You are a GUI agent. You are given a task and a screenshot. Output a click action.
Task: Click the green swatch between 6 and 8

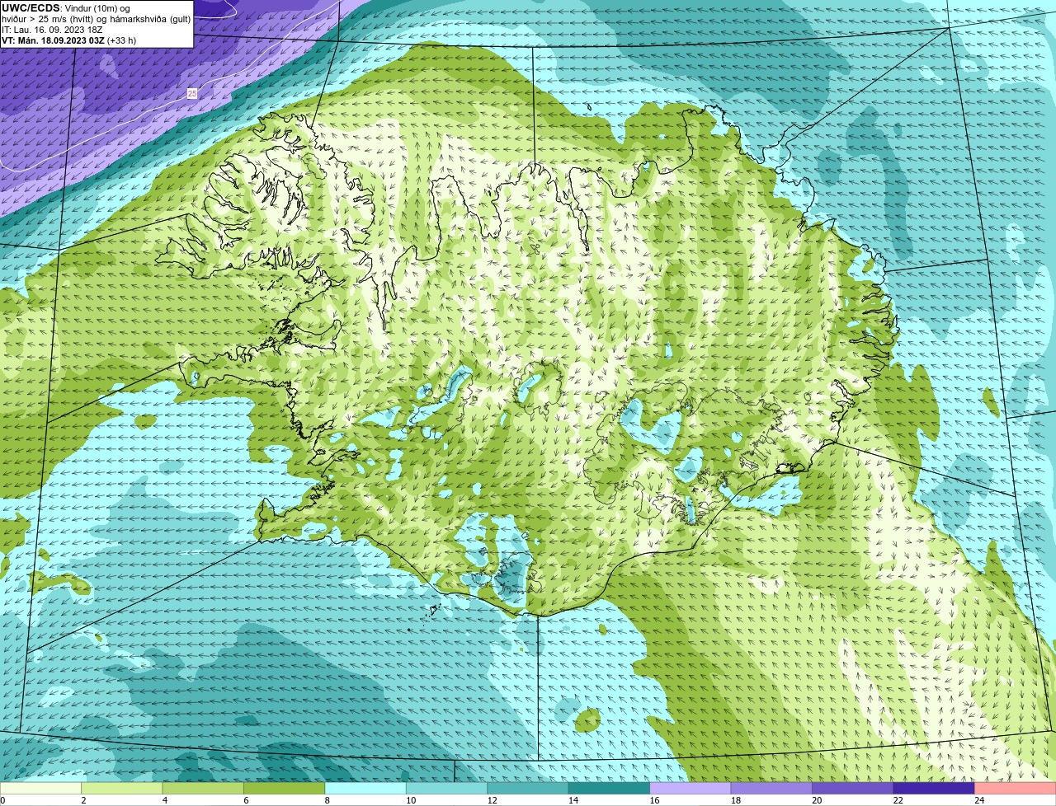[285, 788]
